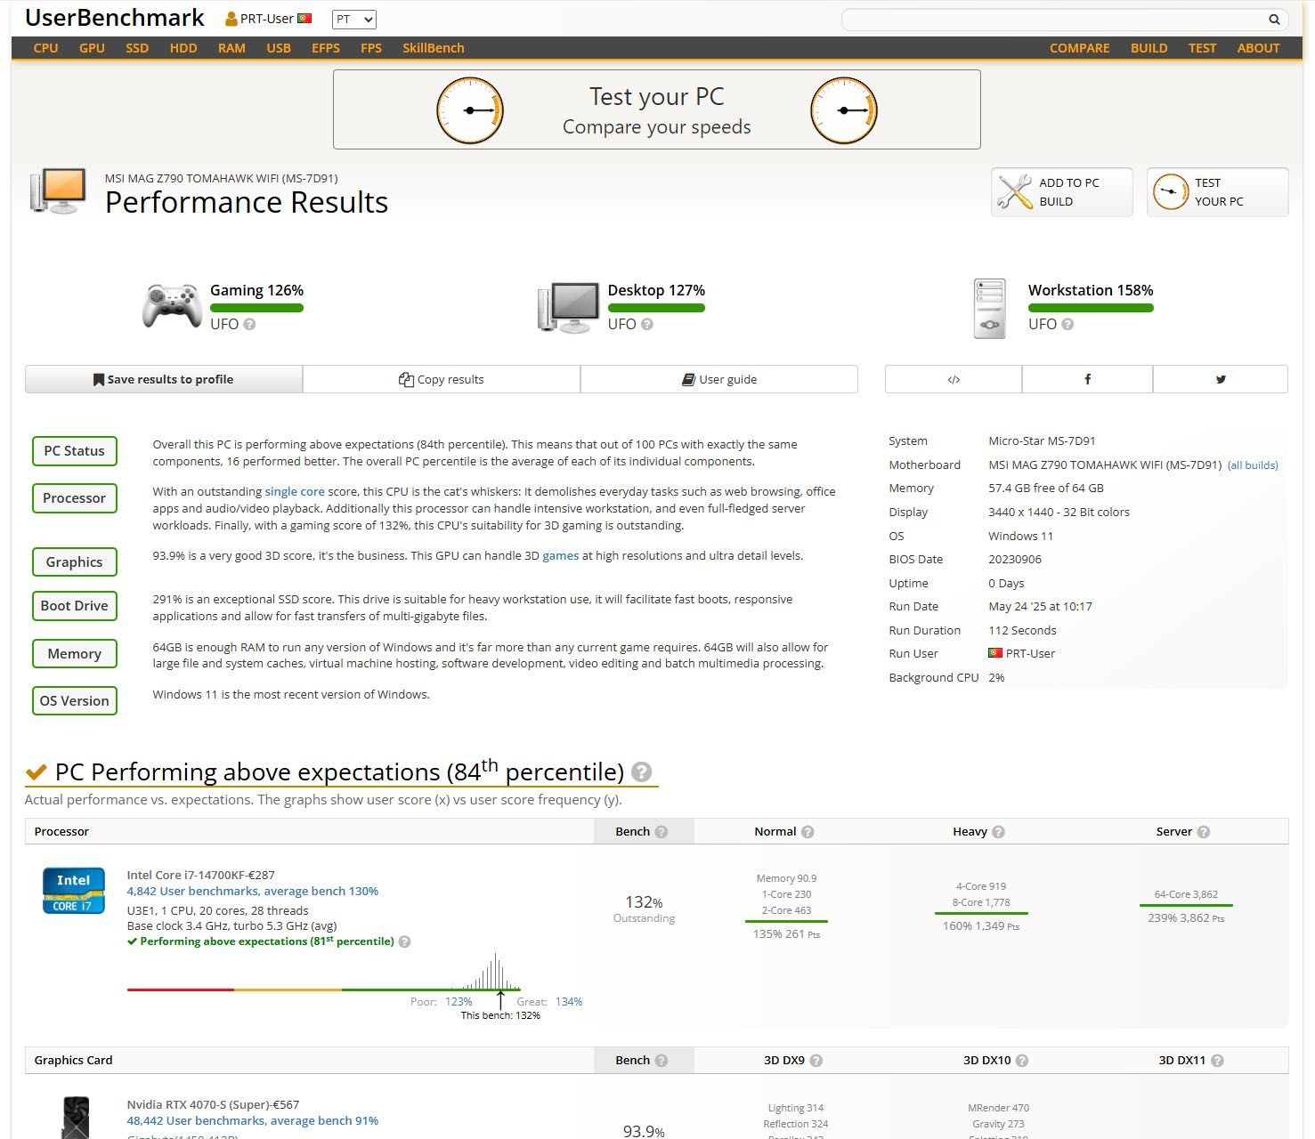Click the left speedometer gauge in banner
Viewport: 1315px width, 1139px height.
click(x=470, y=110)
